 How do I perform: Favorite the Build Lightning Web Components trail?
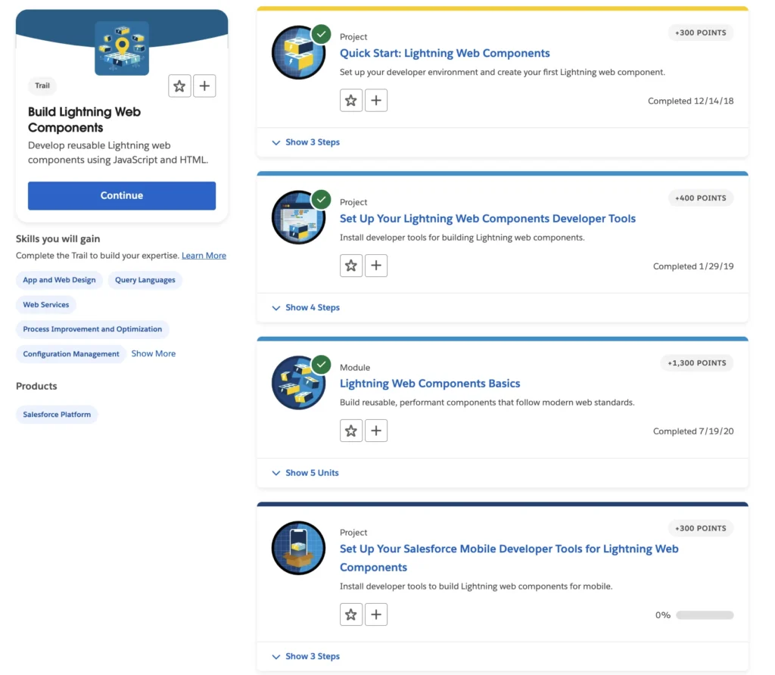(x=179, y=86)
